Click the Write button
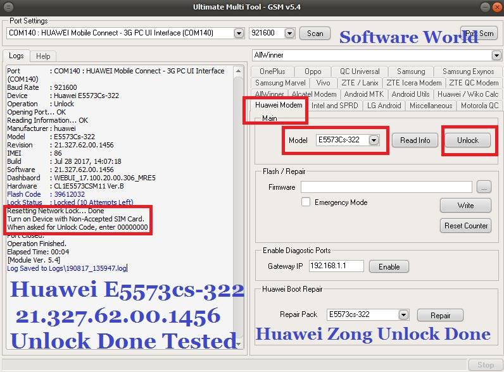Viewport: 504px width, 372px height. (465, 206)
